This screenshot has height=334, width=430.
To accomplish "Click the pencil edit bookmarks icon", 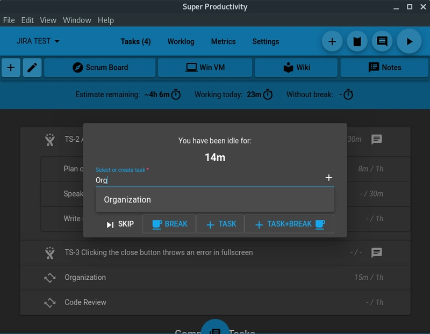I will point(32,68).
